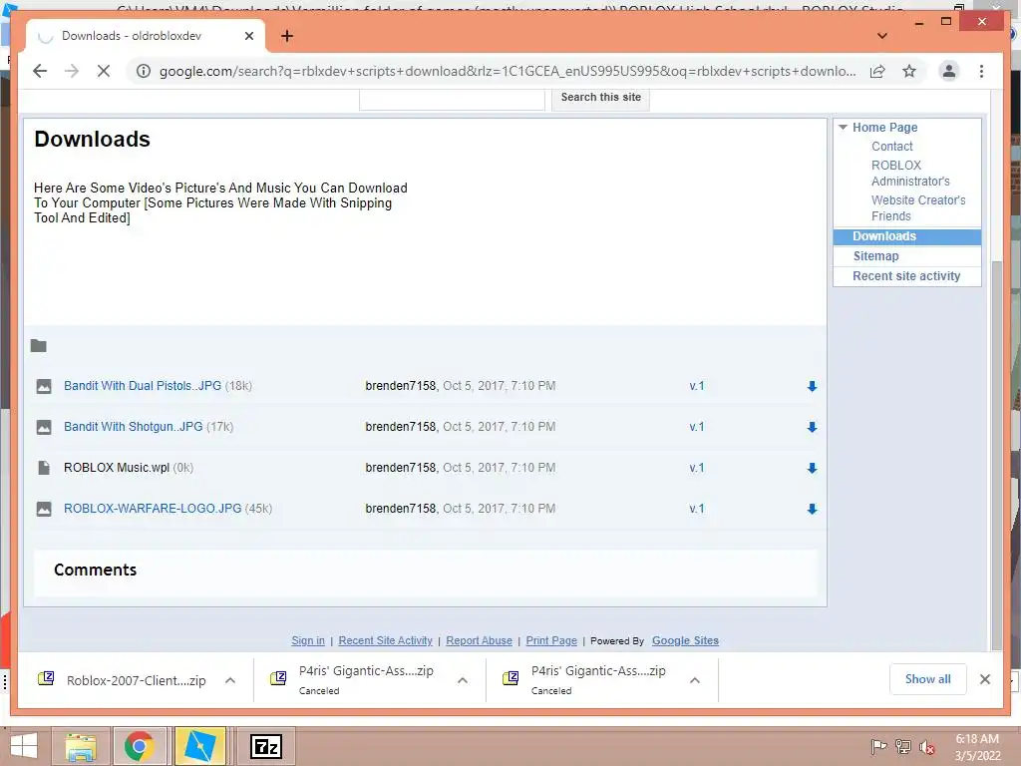Click the muted volume tray icon

tap(926, 747)
